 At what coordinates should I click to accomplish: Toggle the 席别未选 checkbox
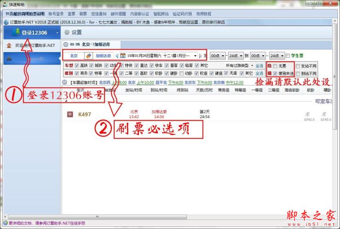point(275,74)
